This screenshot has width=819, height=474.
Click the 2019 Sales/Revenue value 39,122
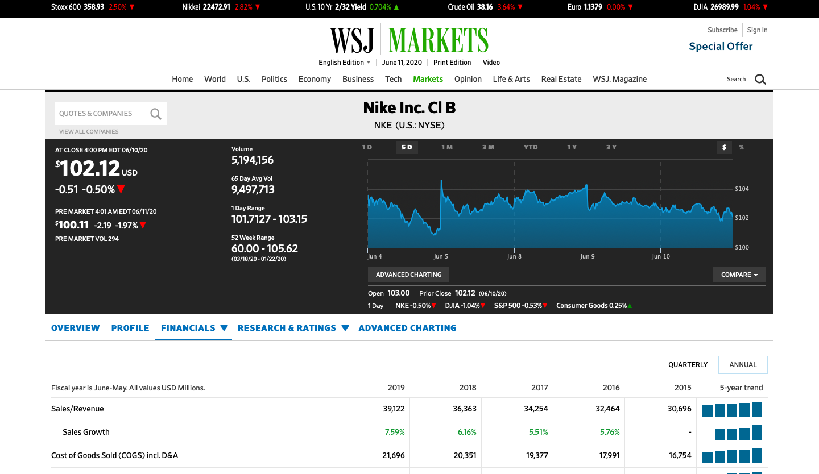(x=394, y=409)
